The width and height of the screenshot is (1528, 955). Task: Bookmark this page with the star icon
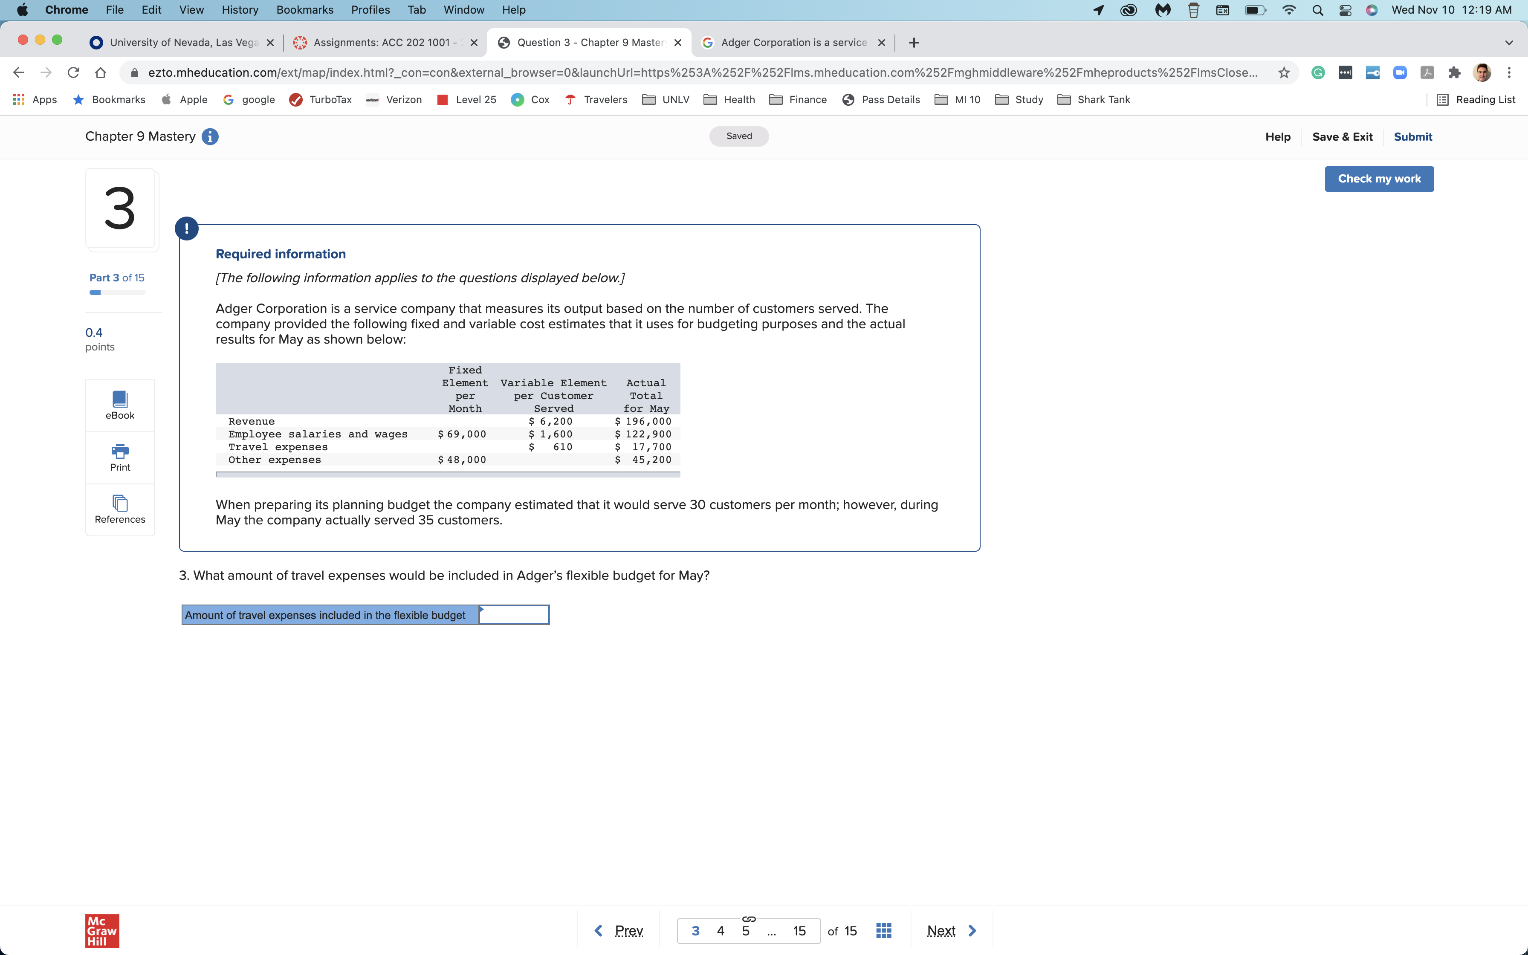pos(1284,72)
